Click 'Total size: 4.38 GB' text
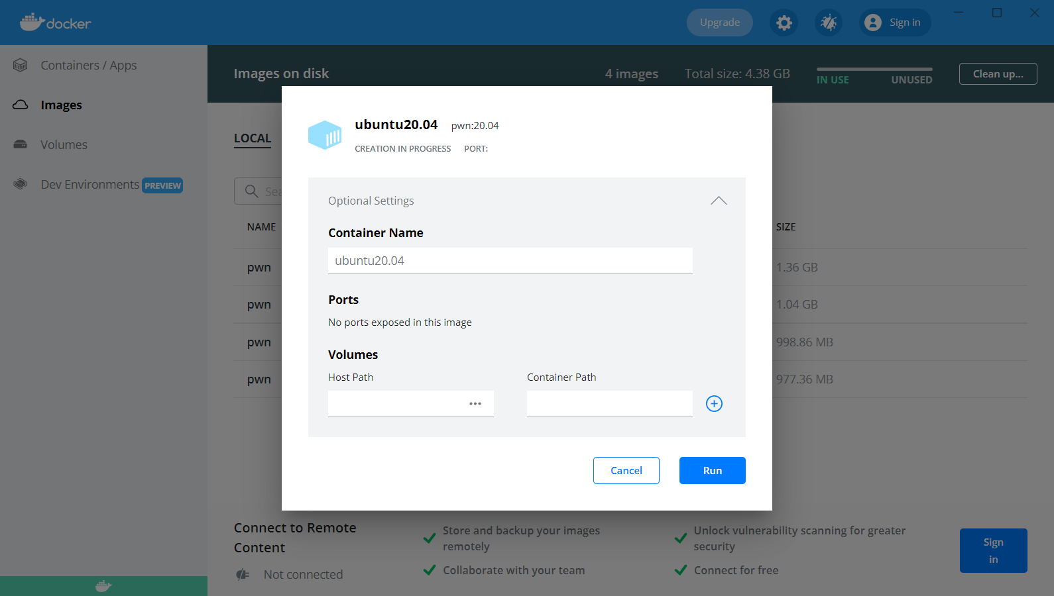 point(737,74)
